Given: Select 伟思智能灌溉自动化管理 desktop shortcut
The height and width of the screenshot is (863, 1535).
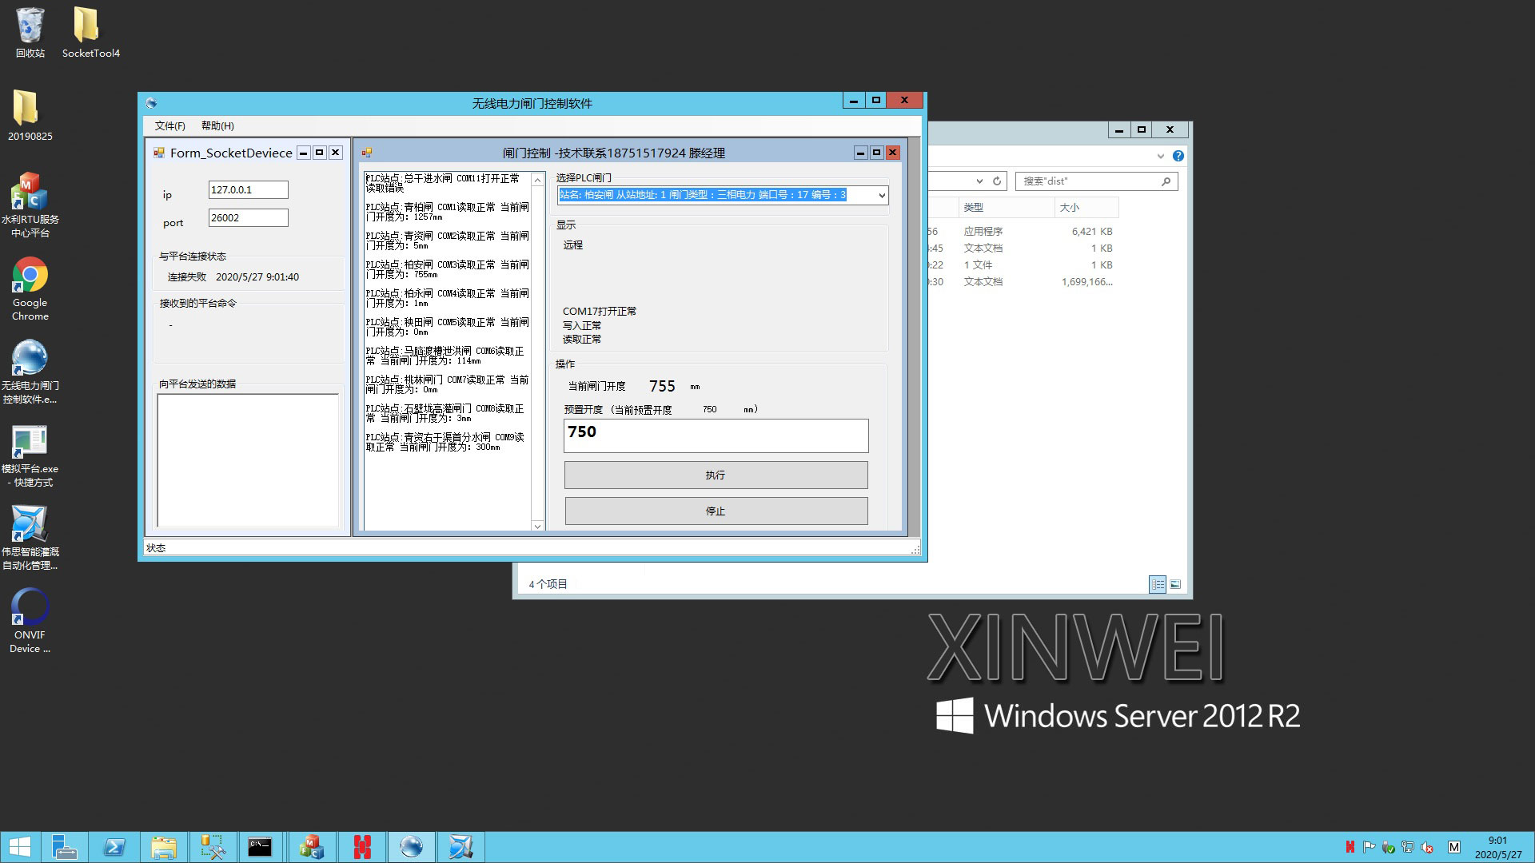Looking at the screenshot, I should pyautogui.click(x=30, y=537).
